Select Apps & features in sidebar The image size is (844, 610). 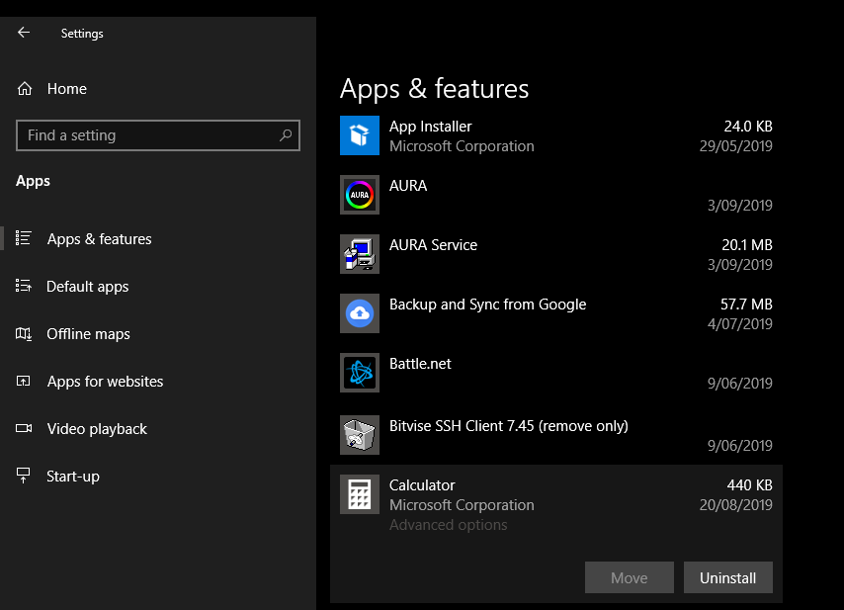(100, 239)
